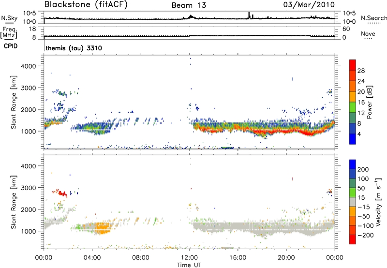This screenshot has height=268, width=387.
Task: Click the 'Blackstone (fitACF)' title text
Action: point(86,4)
